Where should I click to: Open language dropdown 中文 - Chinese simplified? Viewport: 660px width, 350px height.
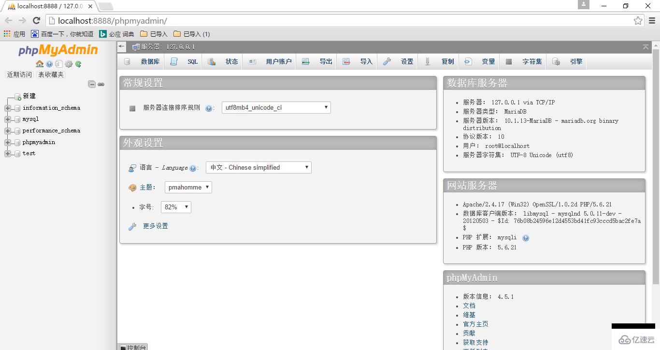(x=258, y=167)
